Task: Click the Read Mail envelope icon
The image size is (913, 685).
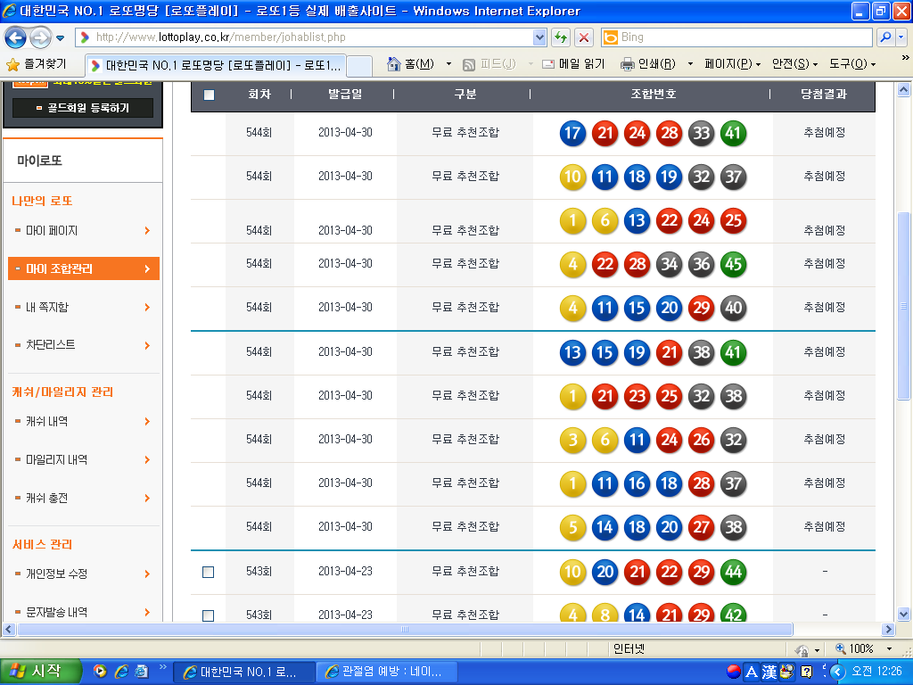Action: coord(548,64)
